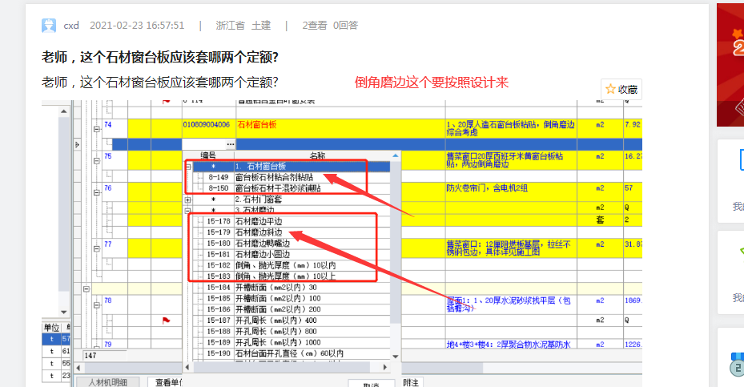The width and height of the screenshot is (744, 387).
Task: Collapse row 78 tree node
Action: point(96,304)
